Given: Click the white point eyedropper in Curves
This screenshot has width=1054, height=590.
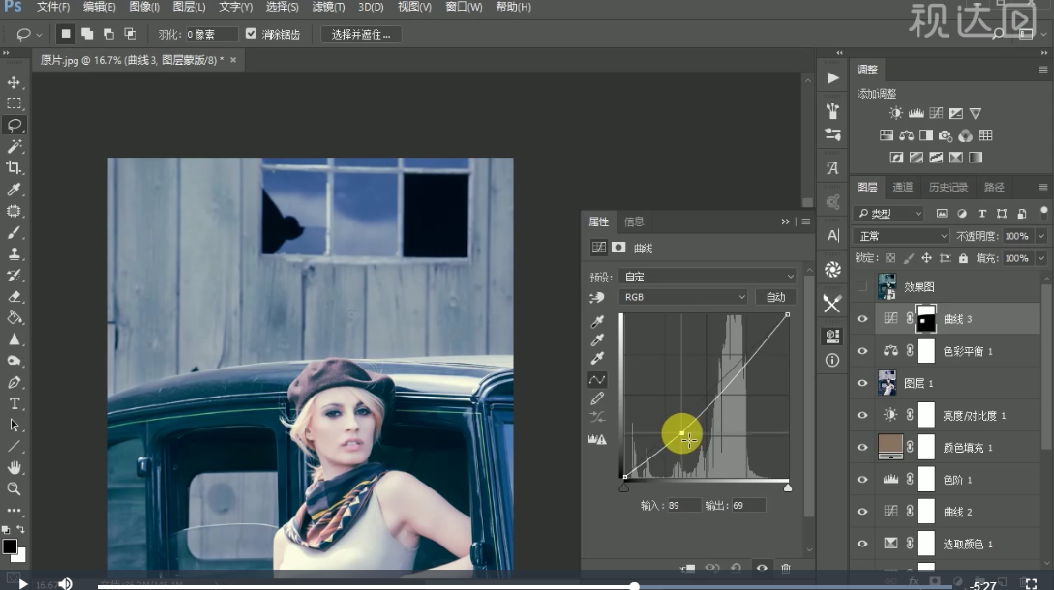Looking at the screenshot, I should (597, 359).
